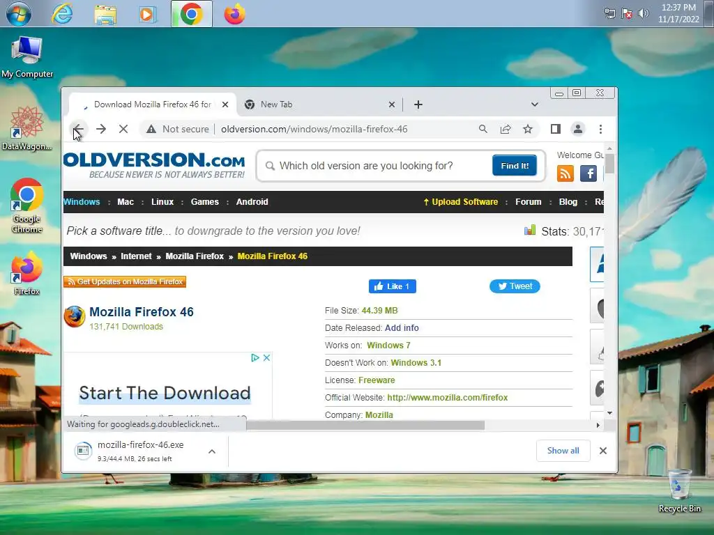Click Add info for Date Released

tap(402, 328)
